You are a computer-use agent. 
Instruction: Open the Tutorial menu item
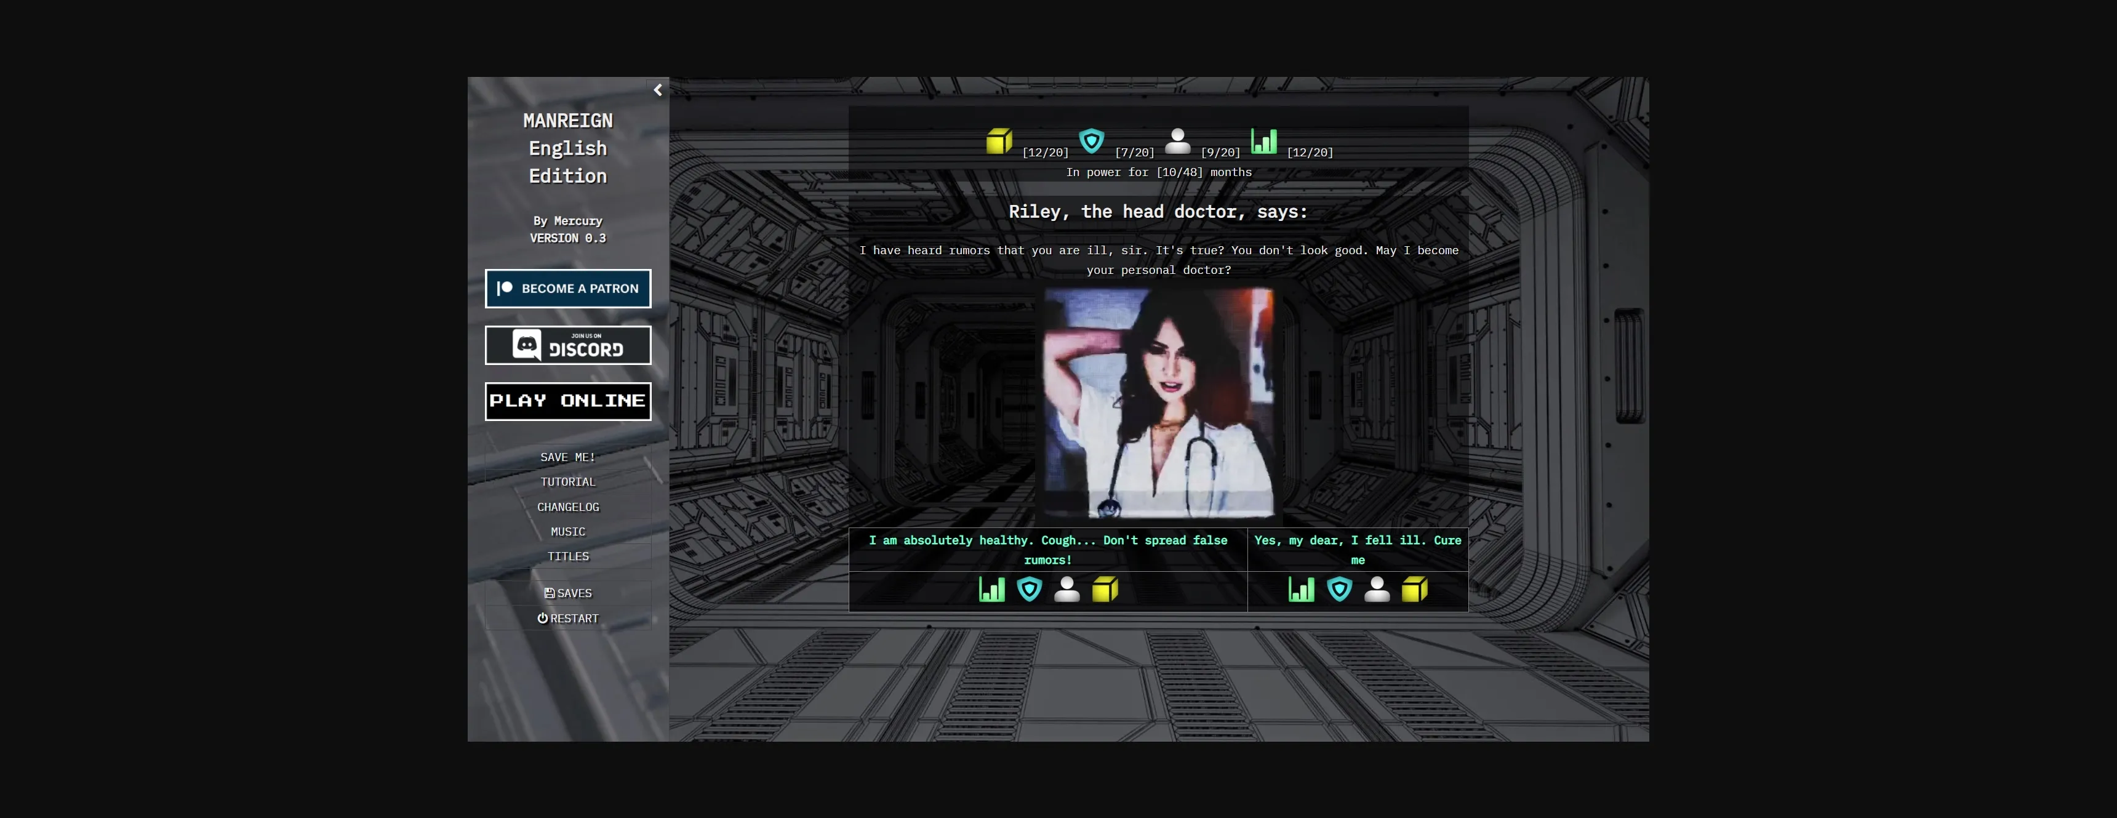click(x=568, y=482)
